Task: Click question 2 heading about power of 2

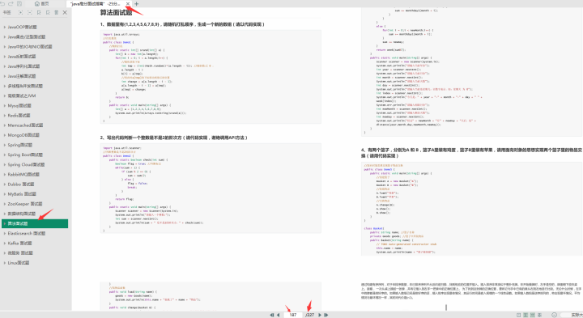Action: click(173, 138)
